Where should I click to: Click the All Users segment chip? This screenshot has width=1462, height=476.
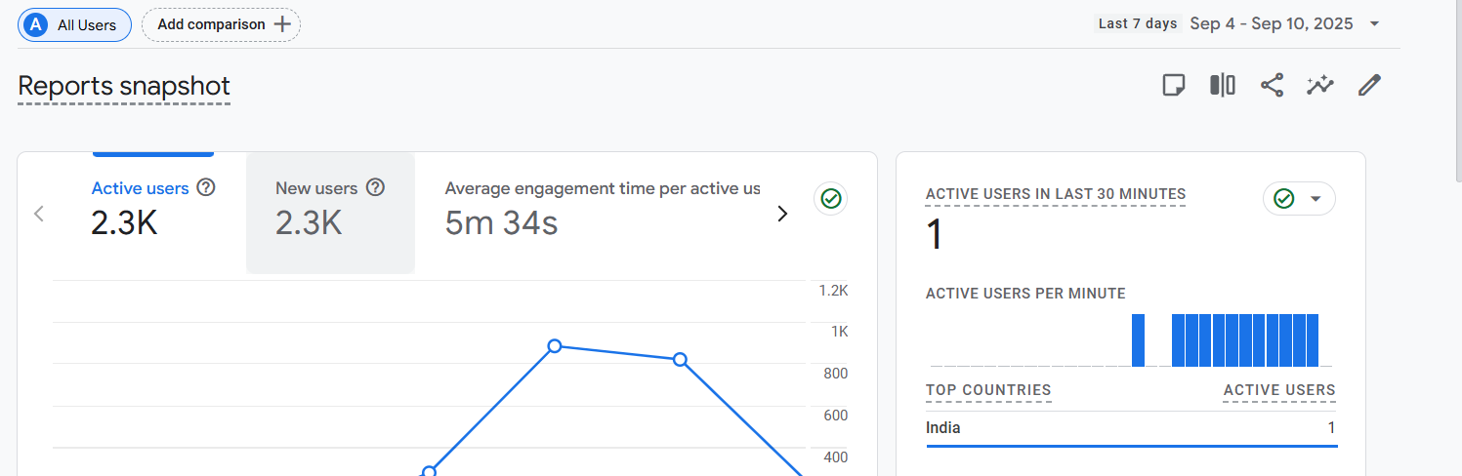pyautogui.click(x=74, y=25)
